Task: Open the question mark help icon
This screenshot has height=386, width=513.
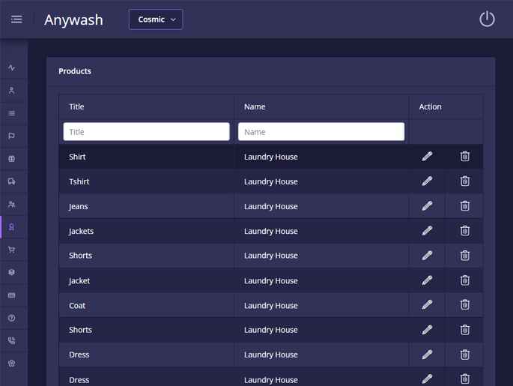Action: [12, 318]
